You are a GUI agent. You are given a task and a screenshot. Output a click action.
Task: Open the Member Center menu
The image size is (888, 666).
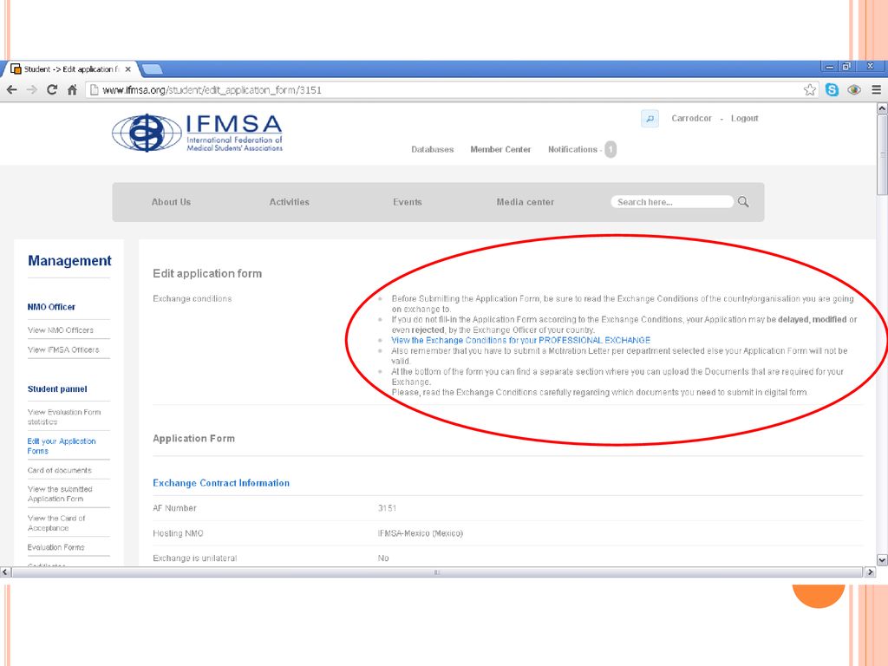click(500, 149)
